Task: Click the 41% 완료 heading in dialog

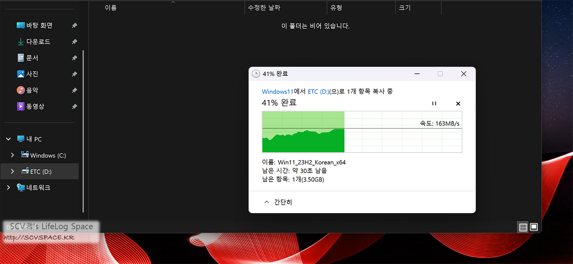Action: pos(279,102)
